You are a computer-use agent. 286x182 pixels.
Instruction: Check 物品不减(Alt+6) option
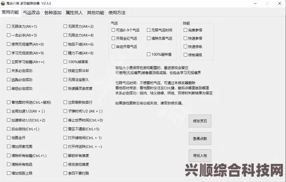pyautogui.click(x=65, y=44)
